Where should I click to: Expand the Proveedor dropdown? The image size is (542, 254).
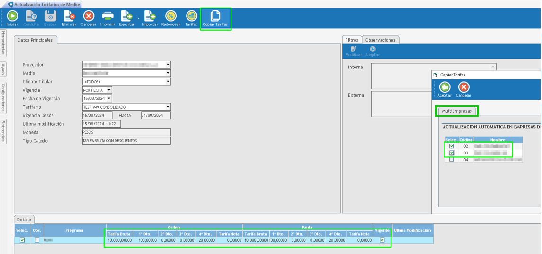[x=168, y=65]
